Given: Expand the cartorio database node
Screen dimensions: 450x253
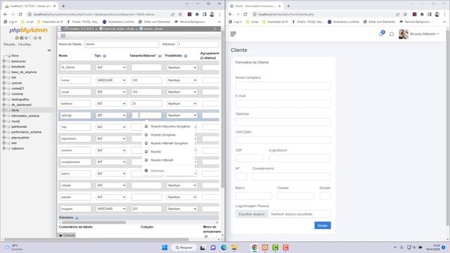Looking at the screenshot, I should click(4, 83).
